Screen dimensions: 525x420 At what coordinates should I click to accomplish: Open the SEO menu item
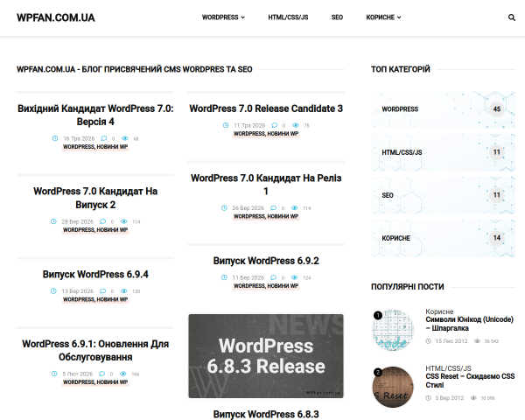pos(337,17)
